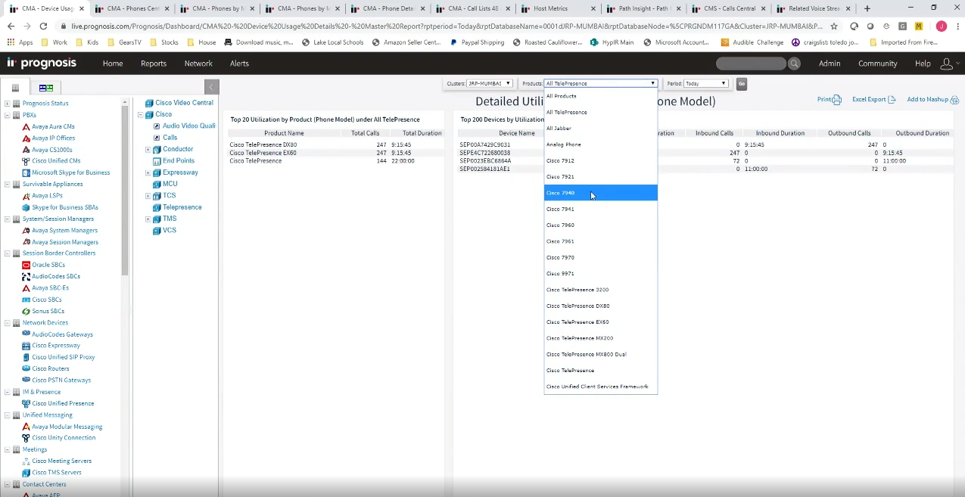Collapse the sidebar with the left arrow

(x=212, y=87)
